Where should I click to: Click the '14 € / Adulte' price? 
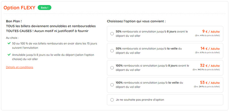pyautogui.click(x=210, y=48)
